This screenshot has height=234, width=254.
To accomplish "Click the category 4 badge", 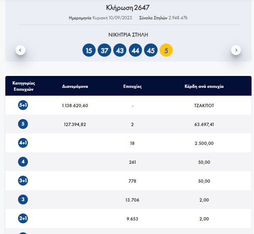I will [23, 162].
